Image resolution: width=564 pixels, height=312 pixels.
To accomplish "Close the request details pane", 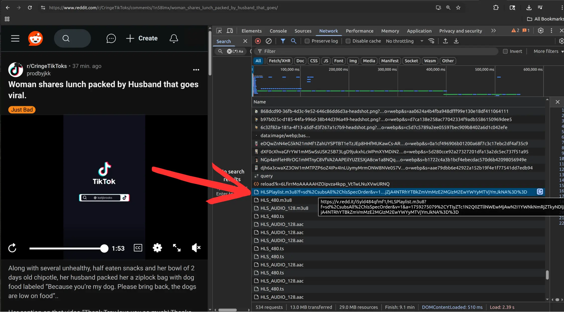I will [x=557, y=102].
